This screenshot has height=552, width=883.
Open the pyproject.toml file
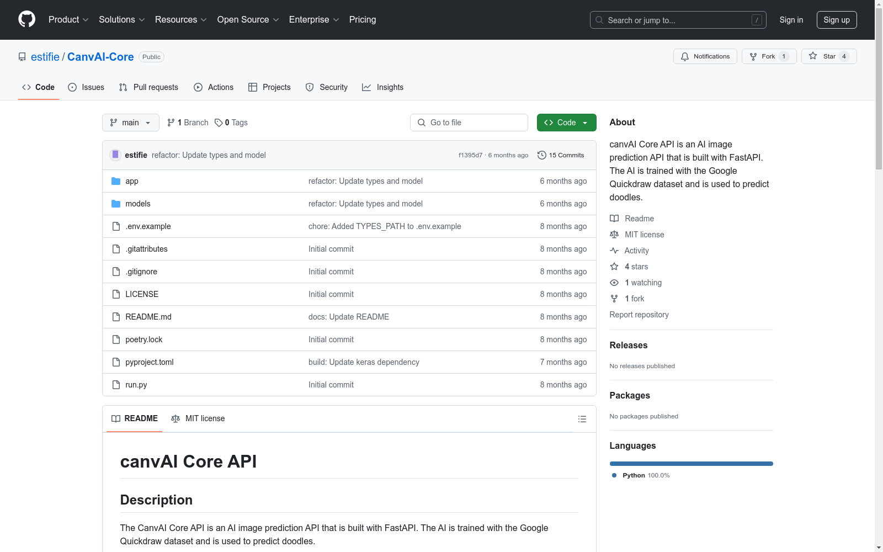pyautogui.click(x=150, y=362)
